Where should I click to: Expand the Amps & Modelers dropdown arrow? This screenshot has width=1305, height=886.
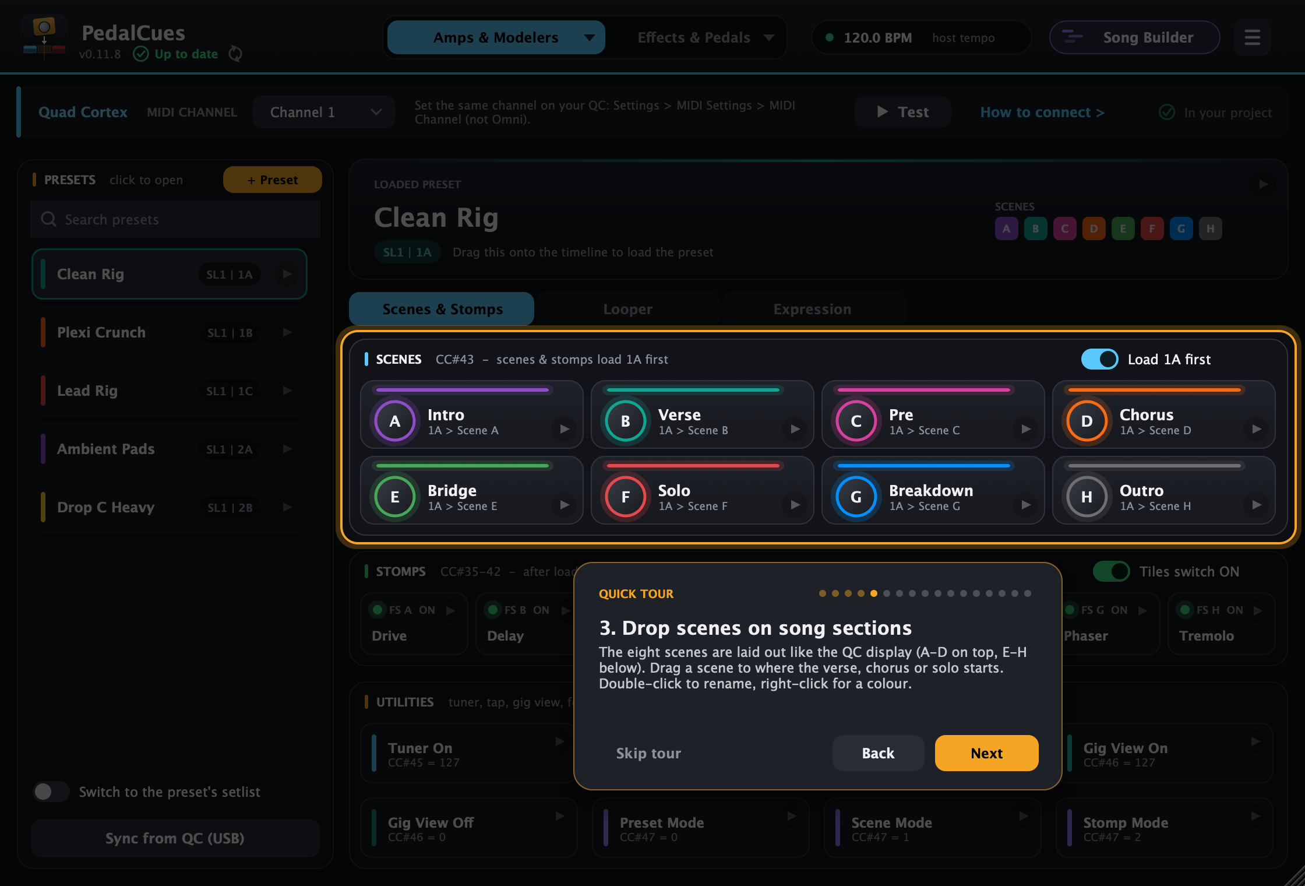click(590, 38)
